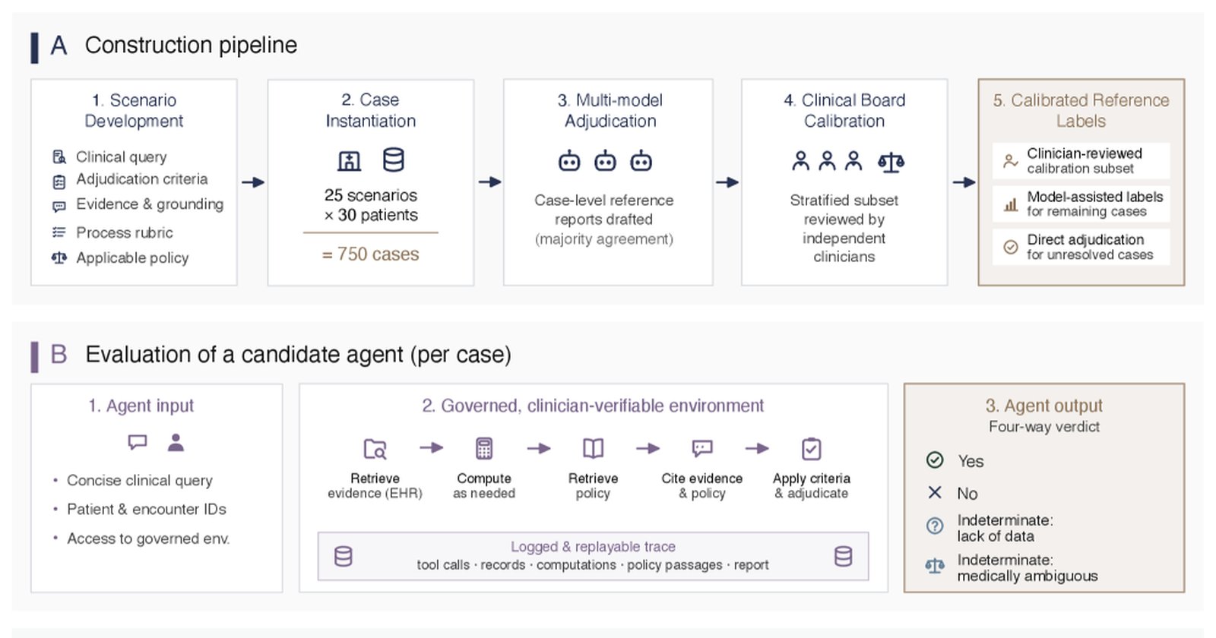Click the person icon beside Clinician-reviewed

1011,161
